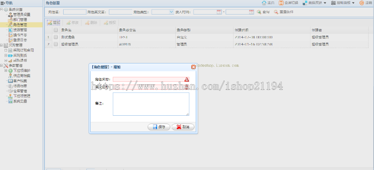Open the 控制面板 dropdown menu

coord(343,3)
